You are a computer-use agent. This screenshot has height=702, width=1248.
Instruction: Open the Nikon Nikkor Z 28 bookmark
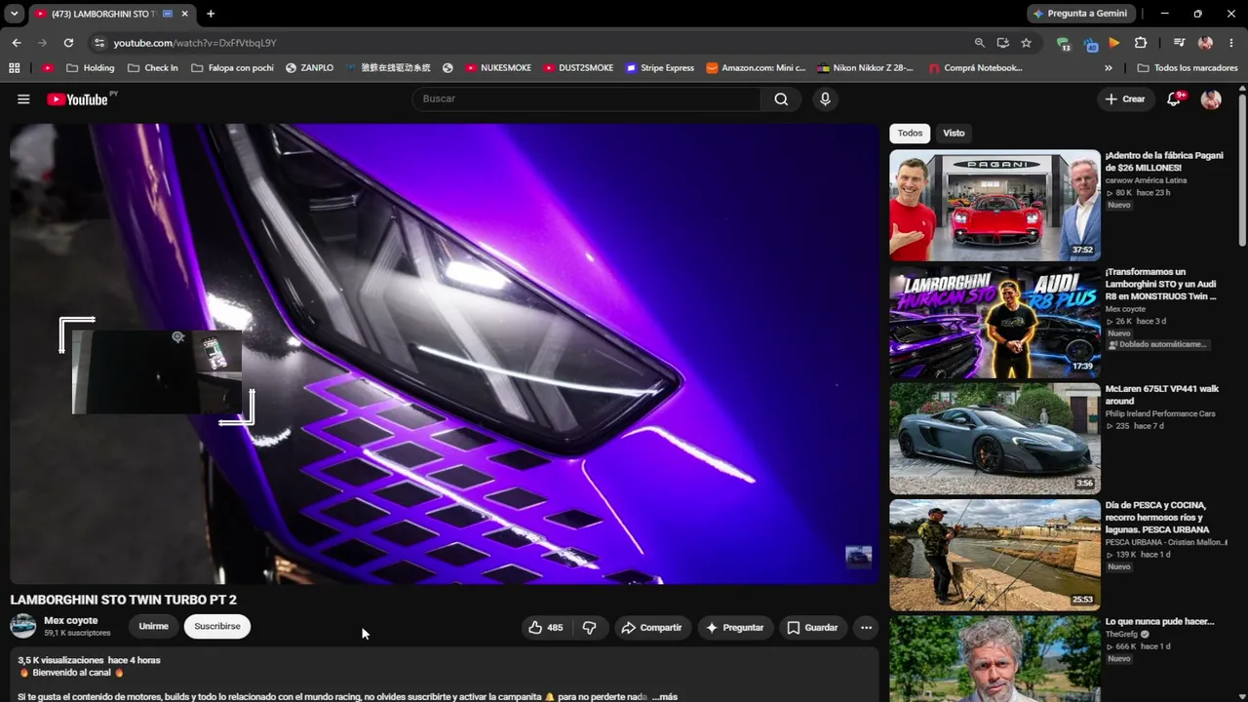(866, 68)
